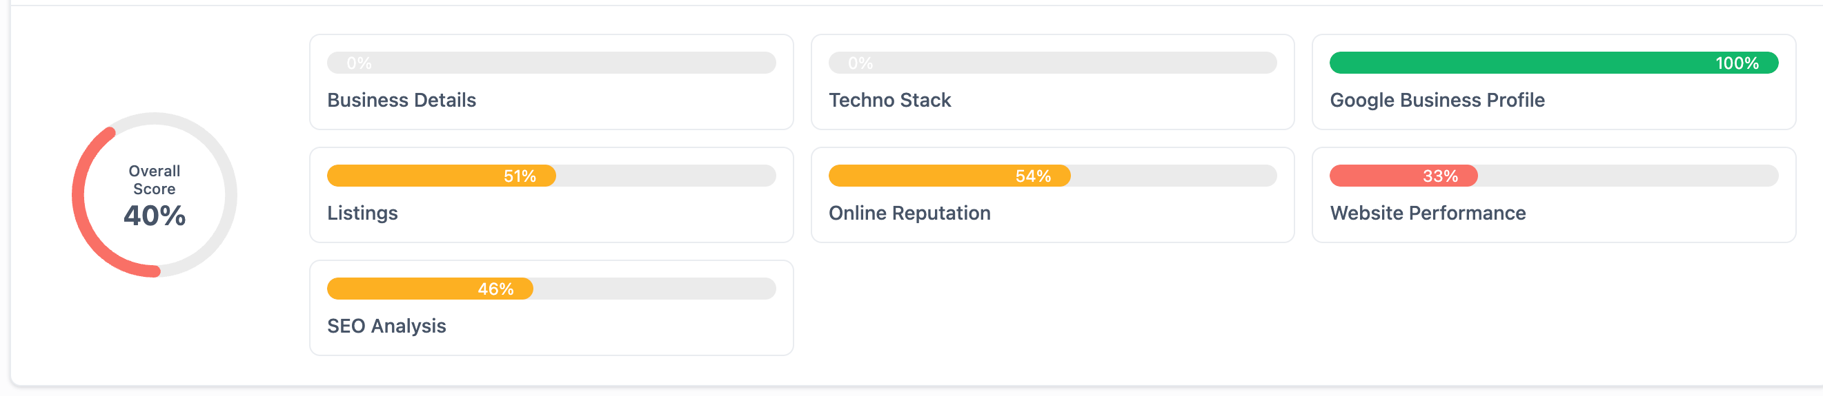The width and height of the screenshot is (1823, 396).
Task: Click the green 100% progress bar
Action: (1553, 63)
